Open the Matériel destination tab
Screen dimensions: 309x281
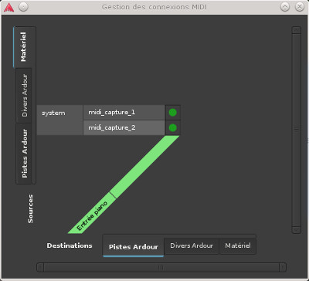(x=238, y=245)
